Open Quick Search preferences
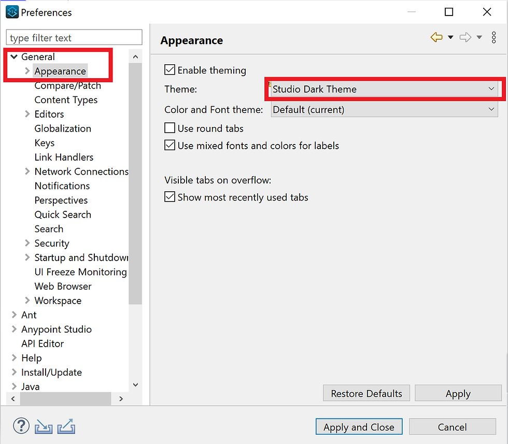This screenshot has height=444, width=508. pyautogui.click(x=63, y=214)
